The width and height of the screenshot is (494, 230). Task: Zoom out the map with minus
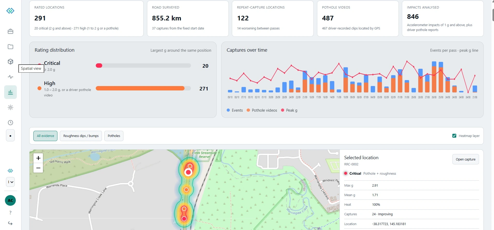pos(38,168)
